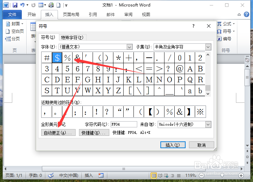253x182 pixels.
Task: Expand the 字体 font combo box
Action: coord(129,47)
